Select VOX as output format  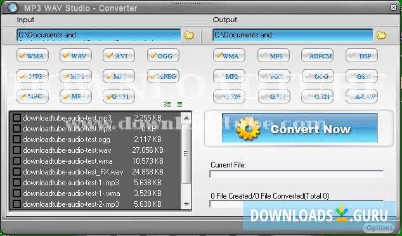point(273,76)
